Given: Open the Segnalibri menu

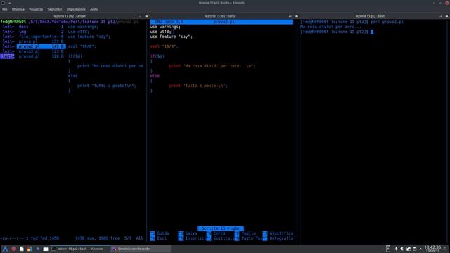Looking at the screenshot, I should coord(55,9).
